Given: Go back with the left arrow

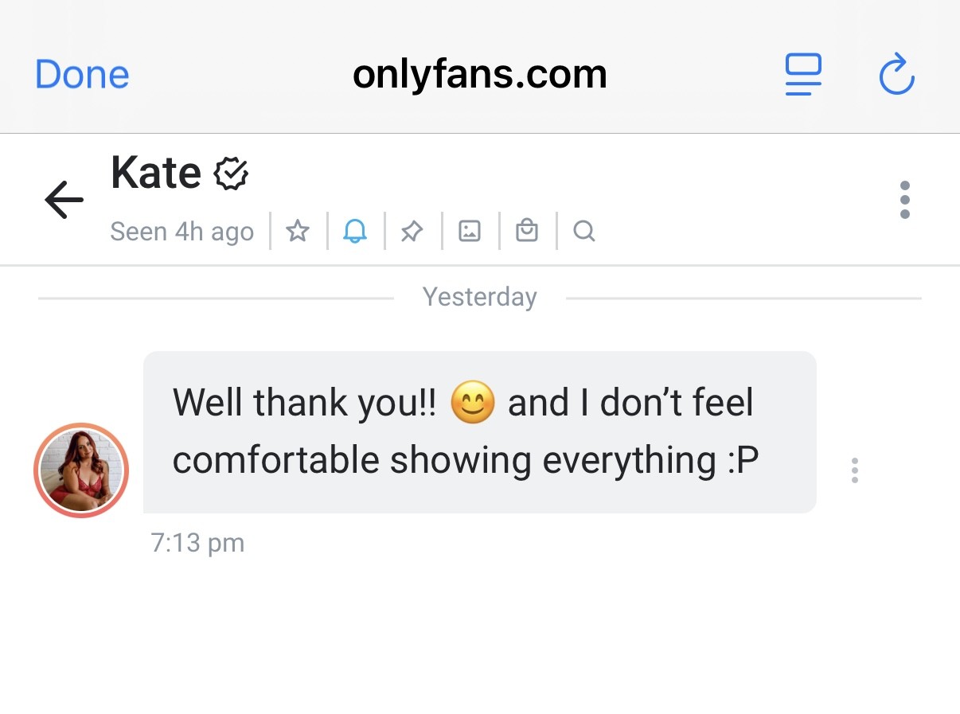Looking at the screenshot, I should 64,199.
